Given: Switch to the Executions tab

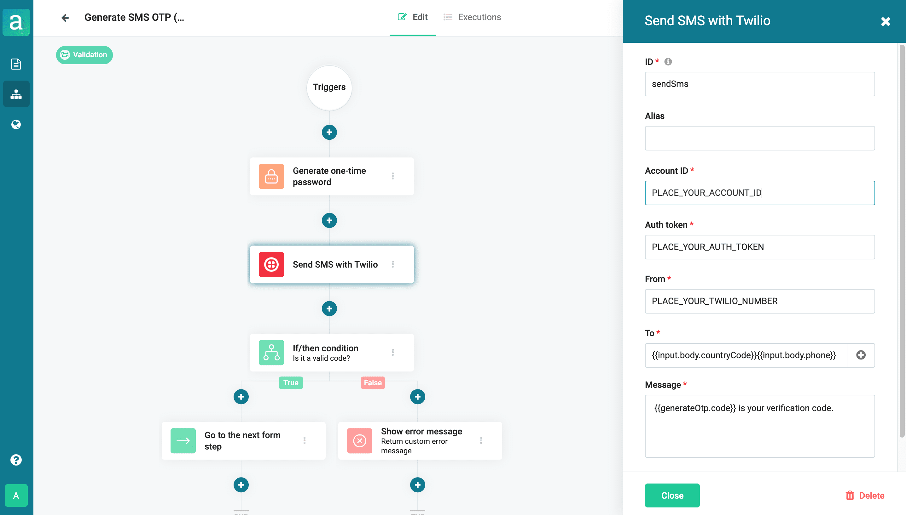Looking at the screenshot, I should 472,17.
